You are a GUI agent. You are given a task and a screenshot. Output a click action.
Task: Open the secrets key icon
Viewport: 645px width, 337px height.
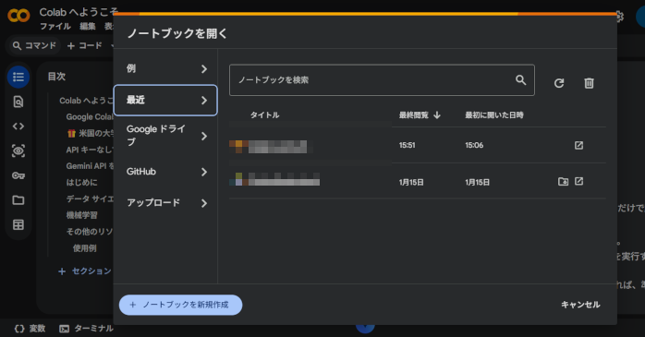coord(18,175)
